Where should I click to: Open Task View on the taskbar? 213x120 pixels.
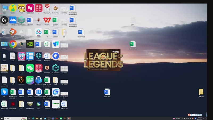[29, 118]
